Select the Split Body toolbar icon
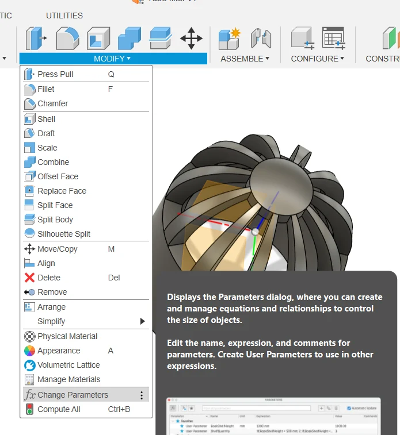Image resolution: width=400 pixels, height=435 pixels. [x=160, y=39]
